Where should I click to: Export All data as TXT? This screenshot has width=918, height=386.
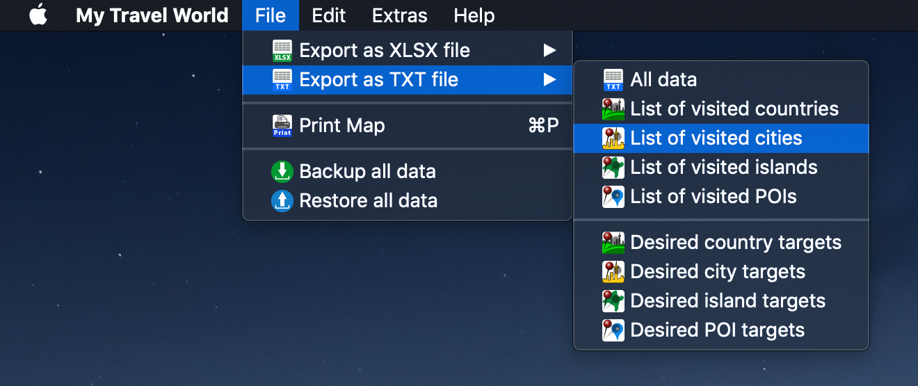[x=721, y=80]
